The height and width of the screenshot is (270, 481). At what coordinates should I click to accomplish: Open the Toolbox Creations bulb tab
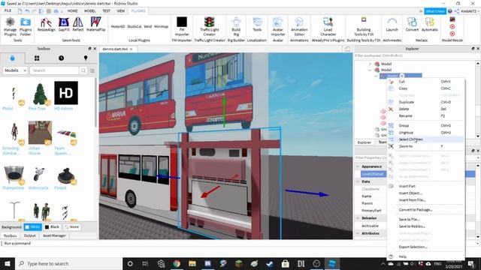(86, 58)
